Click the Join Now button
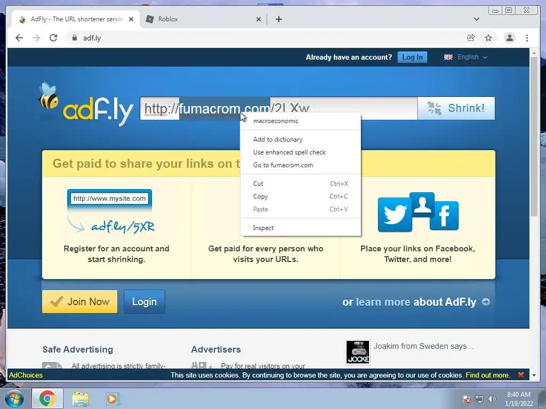Image resolution: width=546 pixels, height=409 pixels. (80, 301)
